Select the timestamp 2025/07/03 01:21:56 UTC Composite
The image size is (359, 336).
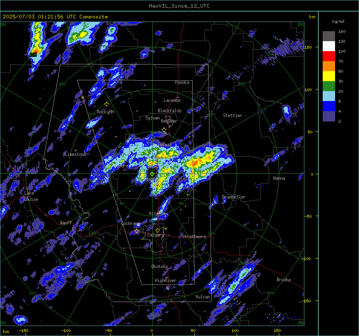55,17
